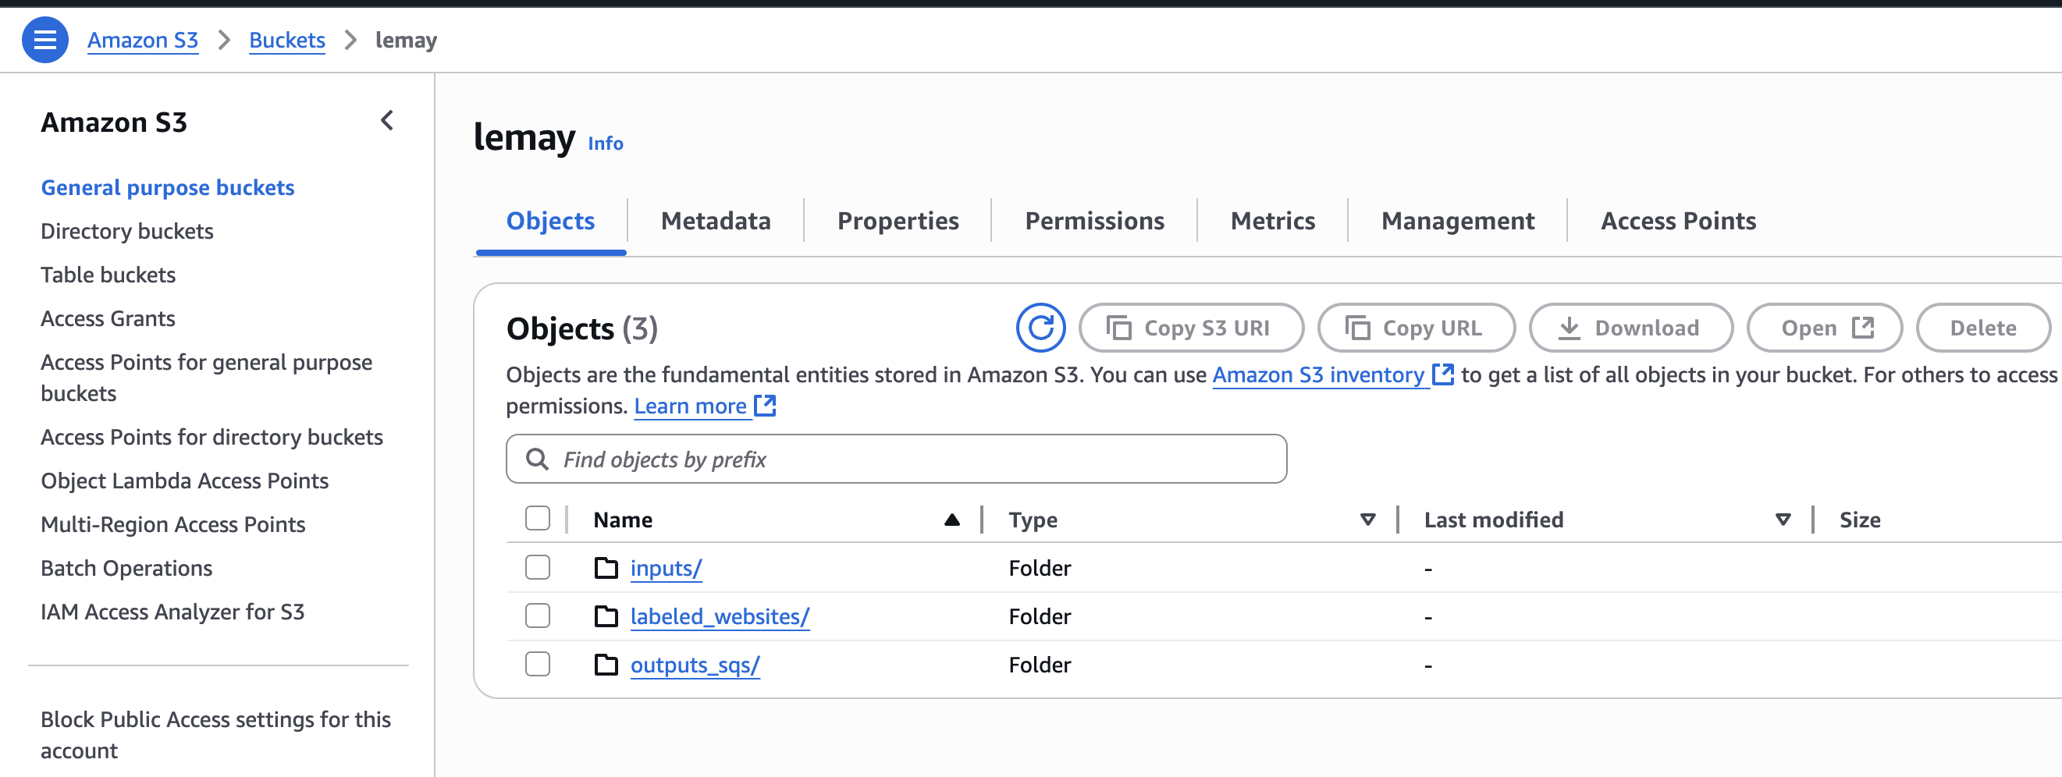Open the hamburger navigation menu icon

coord(44,40)
